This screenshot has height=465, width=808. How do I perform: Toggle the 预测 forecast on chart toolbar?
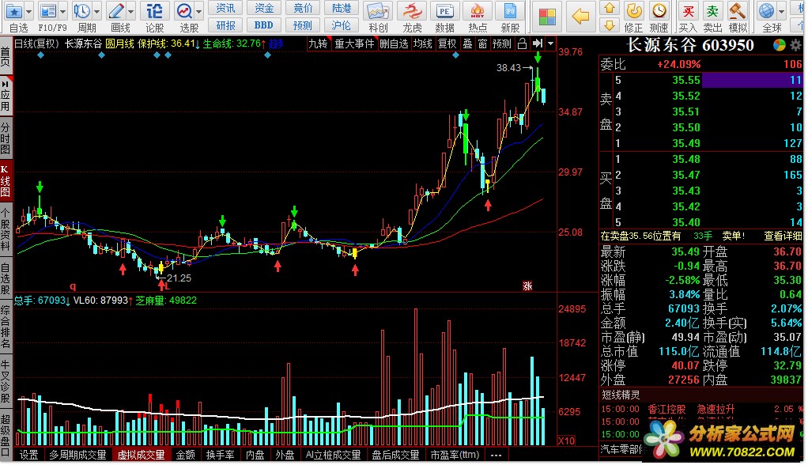[501, 43]
